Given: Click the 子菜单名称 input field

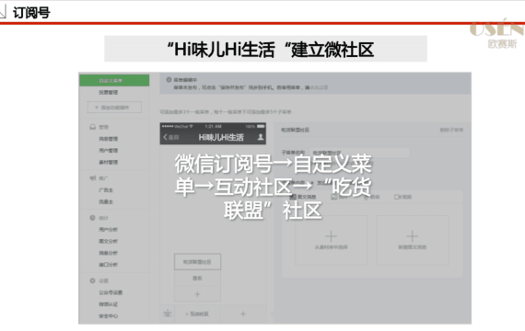Looking at the screenshot, I should tap(360, 153).
